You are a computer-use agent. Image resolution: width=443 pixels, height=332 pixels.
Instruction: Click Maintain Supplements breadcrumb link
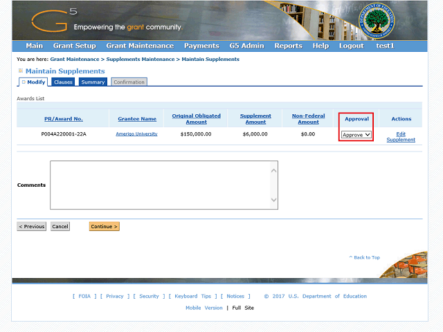pos(210,59)
